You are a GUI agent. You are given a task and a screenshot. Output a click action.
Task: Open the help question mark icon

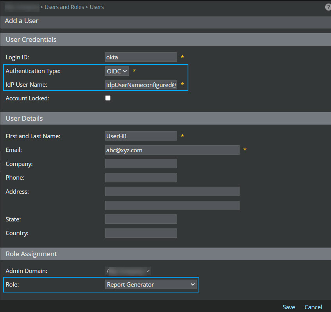tap(328, 7)
